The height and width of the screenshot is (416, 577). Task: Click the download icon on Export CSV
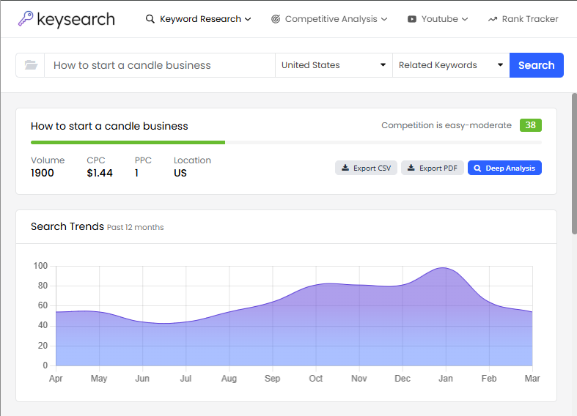point(345,168)
